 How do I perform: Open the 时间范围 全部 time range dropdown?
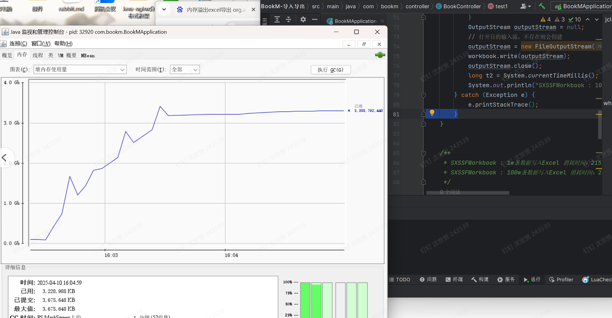coord(185,70)
